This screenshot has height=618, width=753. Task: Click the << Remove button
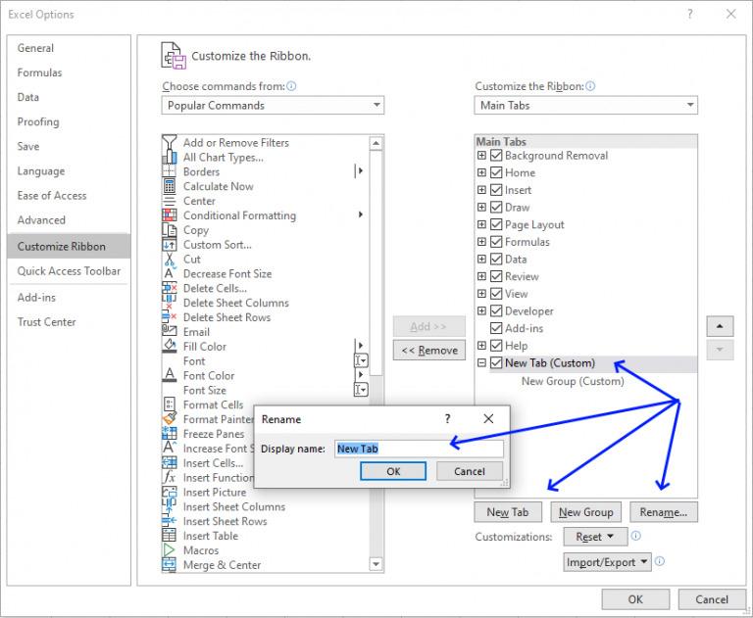pos(429,351)
